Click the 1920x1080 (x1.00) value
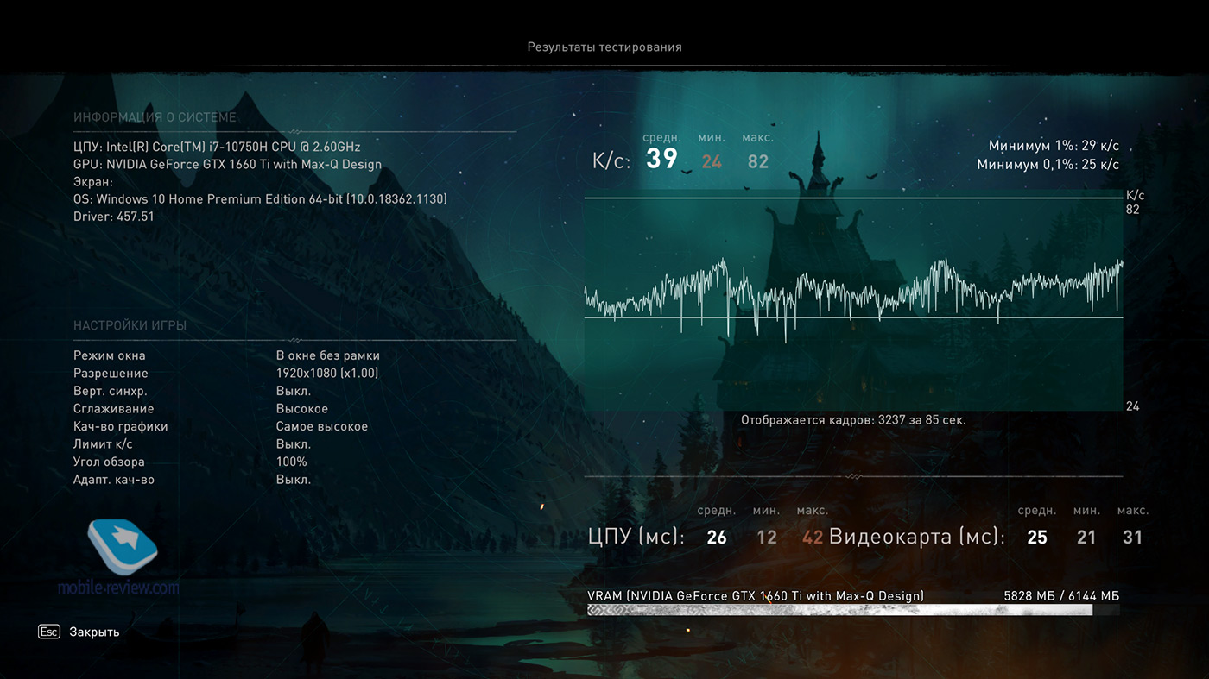The width and height of the screenshot is (1209, 679). pyautogui.click(x=327, y=374)
